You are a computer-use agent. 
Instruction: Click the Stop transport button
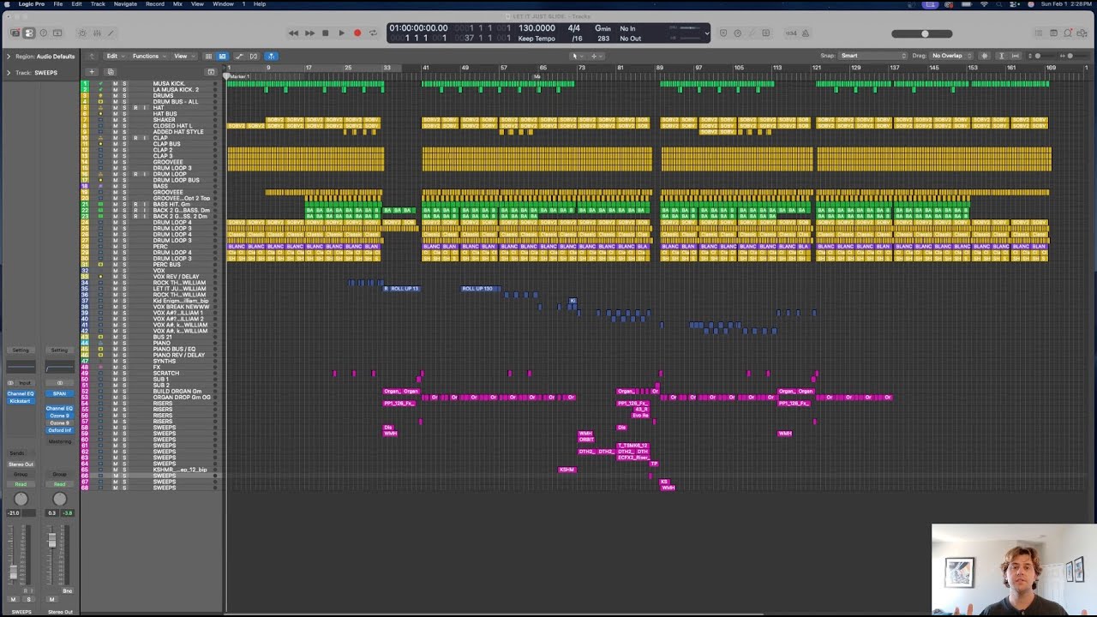pyautogui.click(x=325, y=33)
